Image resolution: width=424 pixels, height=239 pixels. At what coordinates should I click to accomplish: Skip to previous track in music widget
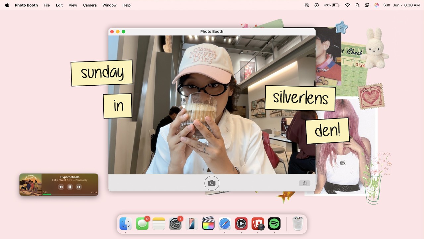(x=61, y=187)
